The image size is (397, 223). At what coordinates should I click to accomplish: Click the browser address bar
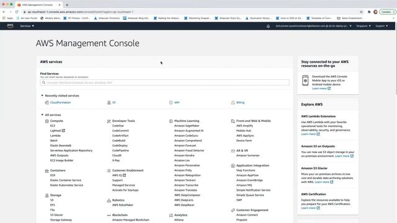(x=190, y=12)
